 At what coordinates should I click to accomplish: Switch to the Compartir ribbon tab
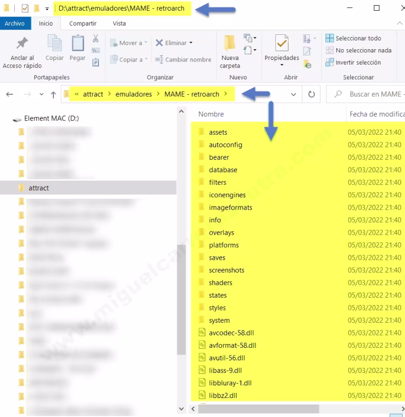point(83,24)
